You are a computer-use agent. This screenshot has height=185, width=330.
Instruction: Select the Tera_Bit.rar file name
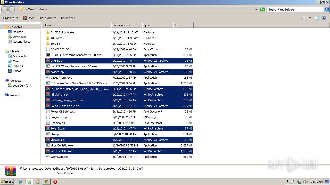click(x=58, y=128)
